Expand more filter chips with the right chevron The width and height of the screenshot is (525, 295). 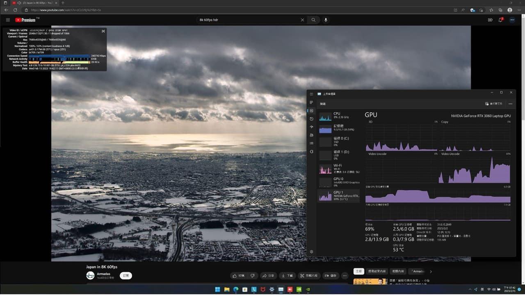[x=431, y=271]
